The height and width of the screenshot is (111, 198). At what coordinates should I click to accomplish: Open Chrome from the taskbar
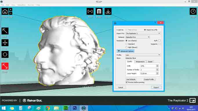click(48, 108)
